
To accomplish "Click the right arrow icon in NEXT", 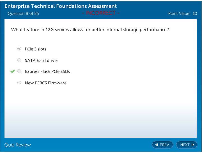I will click(x=193, y=145).
